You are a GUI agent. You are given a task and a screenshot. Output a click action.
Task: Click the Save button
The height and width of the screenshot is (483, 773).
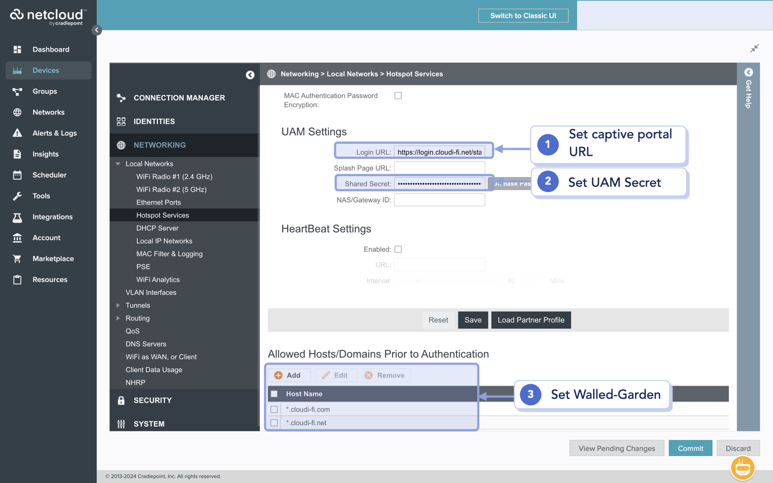(473, 320)
